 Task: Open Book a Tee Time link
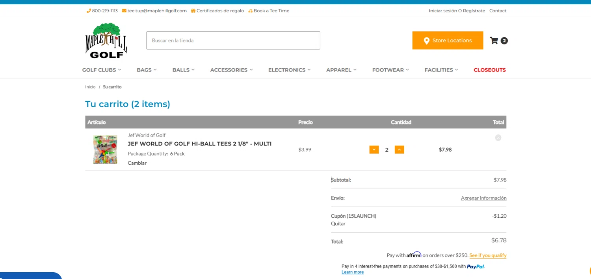(271, 11)
